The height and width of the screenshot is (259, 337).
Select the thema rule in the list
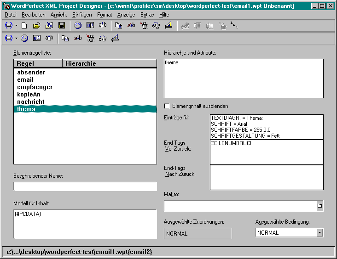click(x=85, y=109)
